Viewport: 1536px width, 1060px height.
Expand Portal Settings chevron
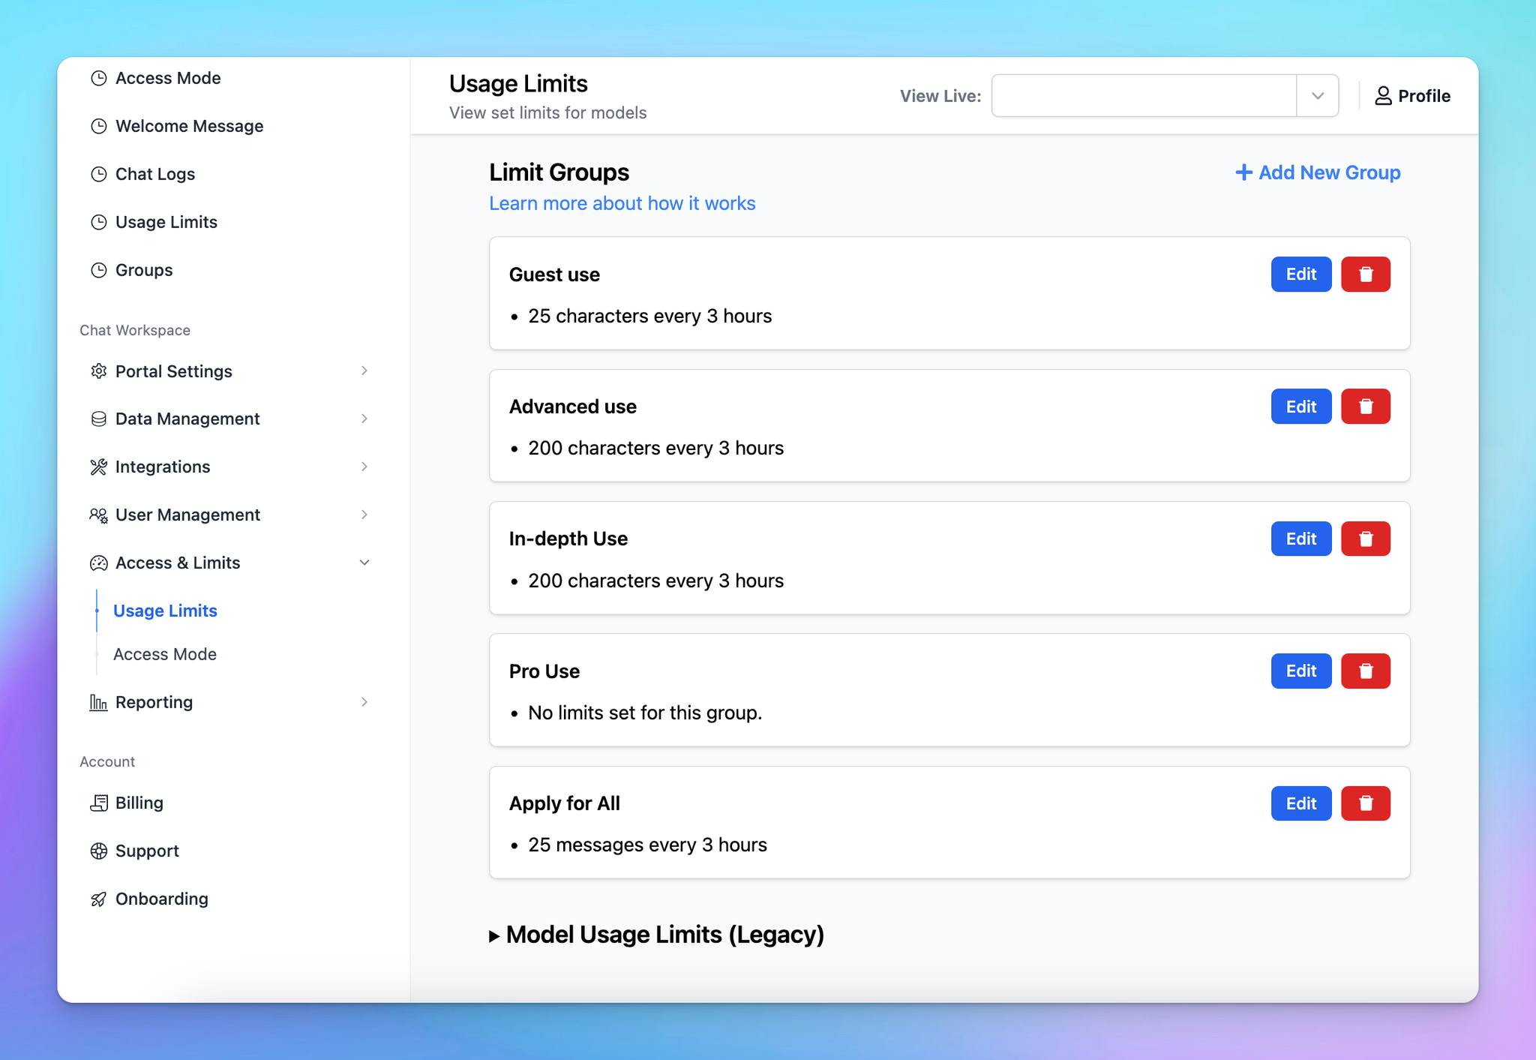point(364,371)
